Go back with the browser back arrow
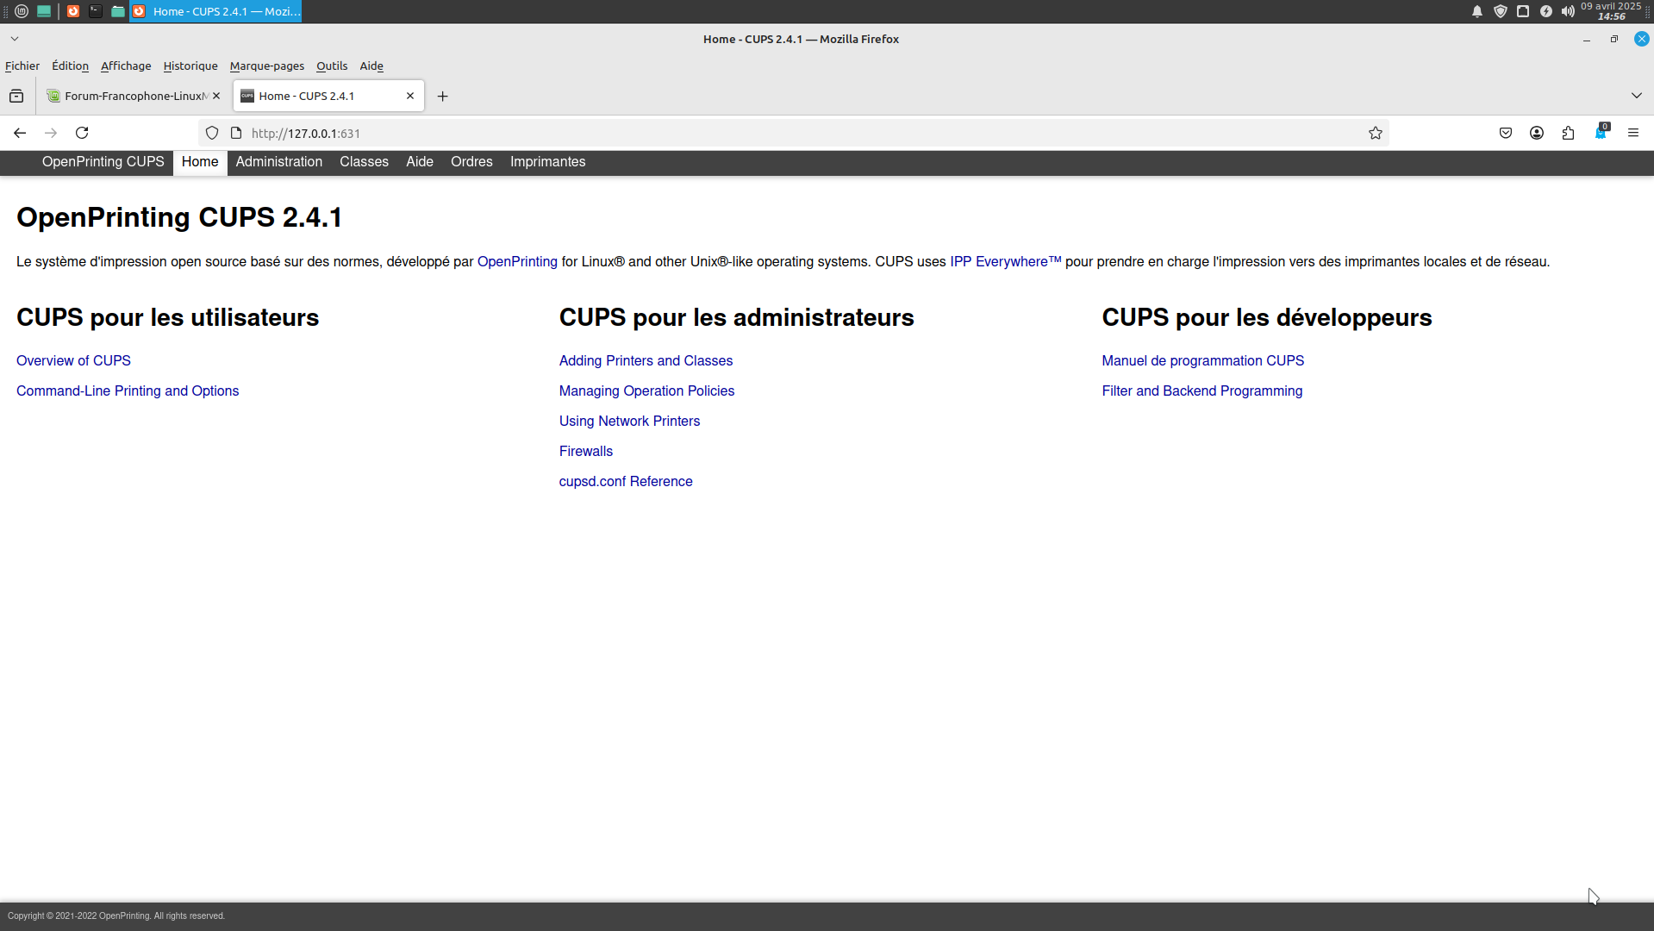 (x=20, y=133)
